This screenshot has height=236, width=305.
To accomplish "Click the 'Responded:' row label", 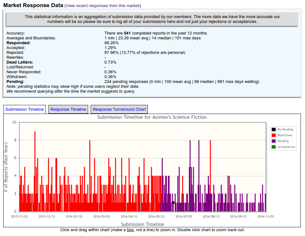I will tap(18, 43).
